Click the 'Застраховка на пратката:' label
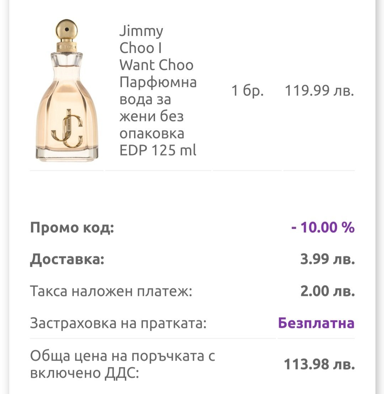Image resolution: width=384 pixels, height=394 pixels. (118, 323)
